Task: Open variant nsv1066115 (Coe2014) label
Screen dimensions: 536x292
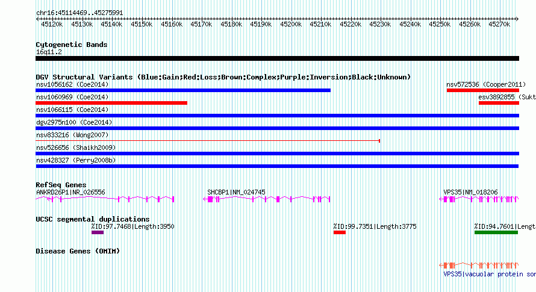Action: coord(72,110)
